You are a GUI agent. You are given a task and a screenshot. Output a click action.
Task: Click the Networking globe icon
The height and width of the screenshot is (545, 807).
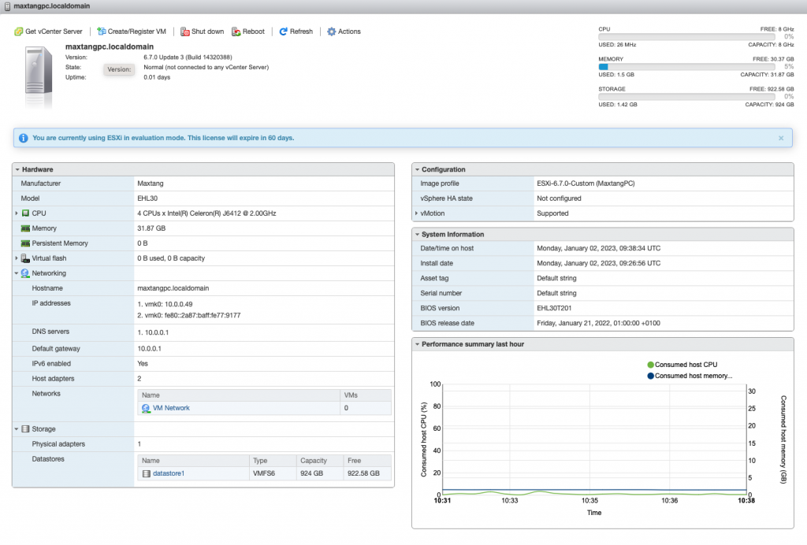coord(25,273)
